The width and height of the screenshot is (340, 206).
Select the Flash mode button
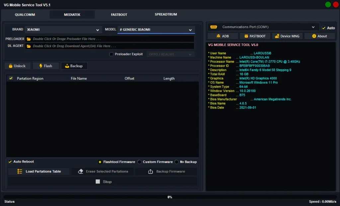pyautogui.click(x=46, y=66)
